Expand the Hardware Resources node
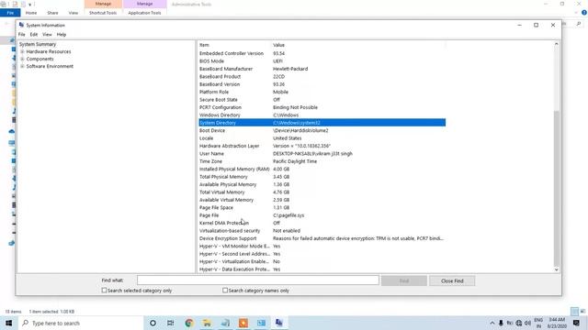588x330 pixels. pos(22,51)
